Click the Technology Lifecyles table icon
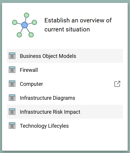The width and height of the screenshot is (130, 153). (x=12, y=125)
